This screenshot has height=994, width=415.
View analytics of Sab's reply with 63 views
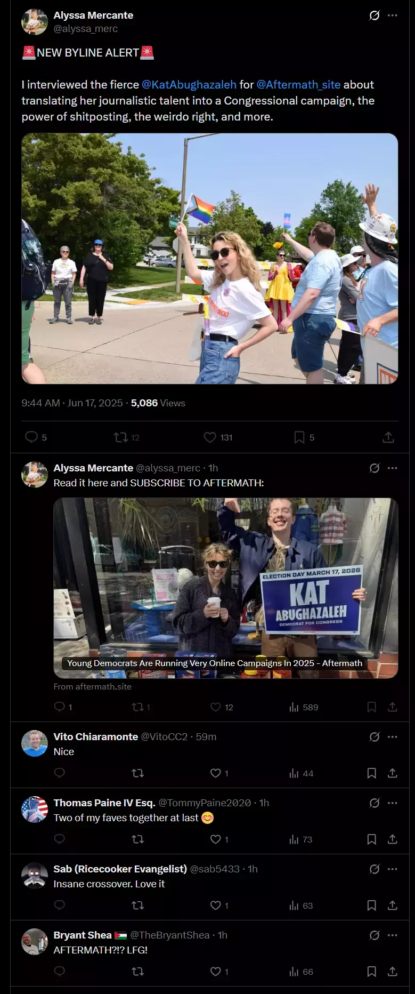(300, 905)
